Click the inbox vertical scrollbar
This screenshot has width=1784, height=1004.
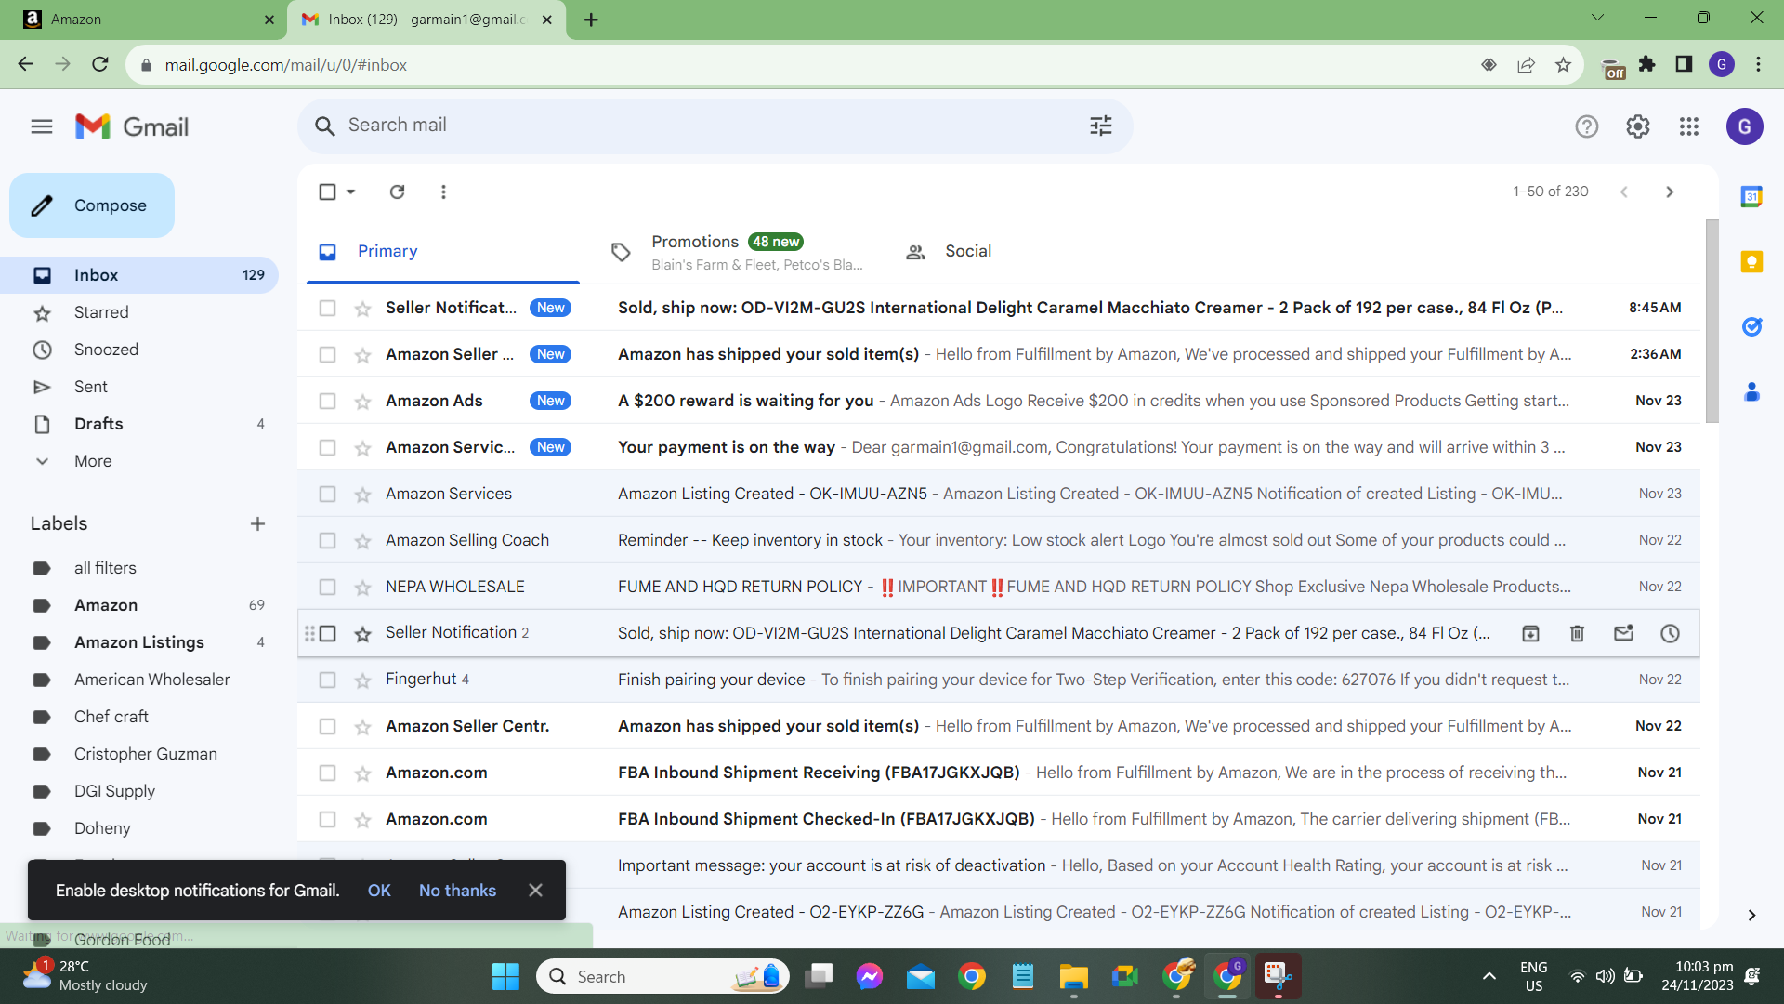coord(1712,321)
